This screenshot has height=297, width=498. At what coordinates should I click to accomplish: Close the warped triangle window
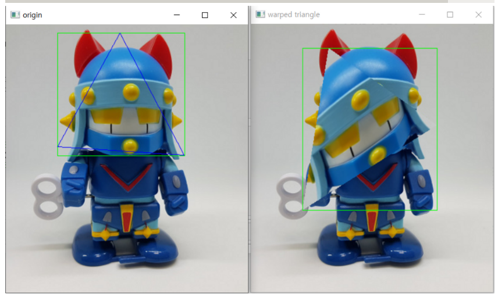(479, 15)
